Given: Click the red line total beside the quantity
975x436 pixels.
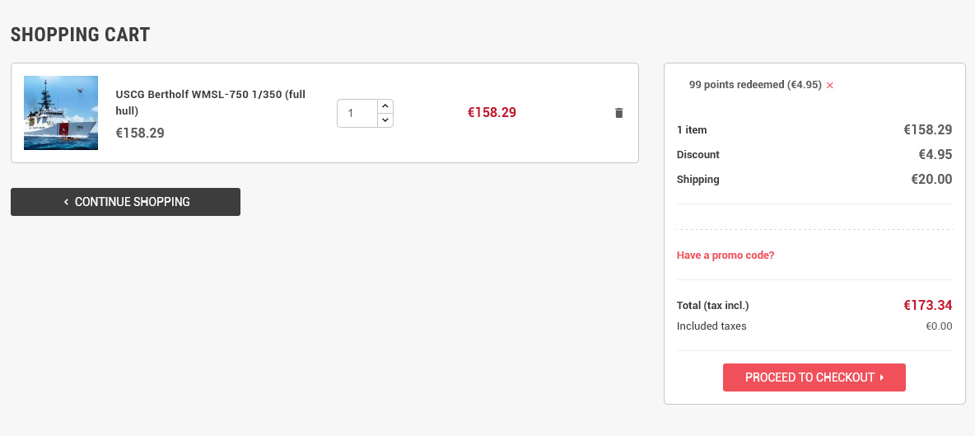Looking at the screenshot, I should point(492,112).
